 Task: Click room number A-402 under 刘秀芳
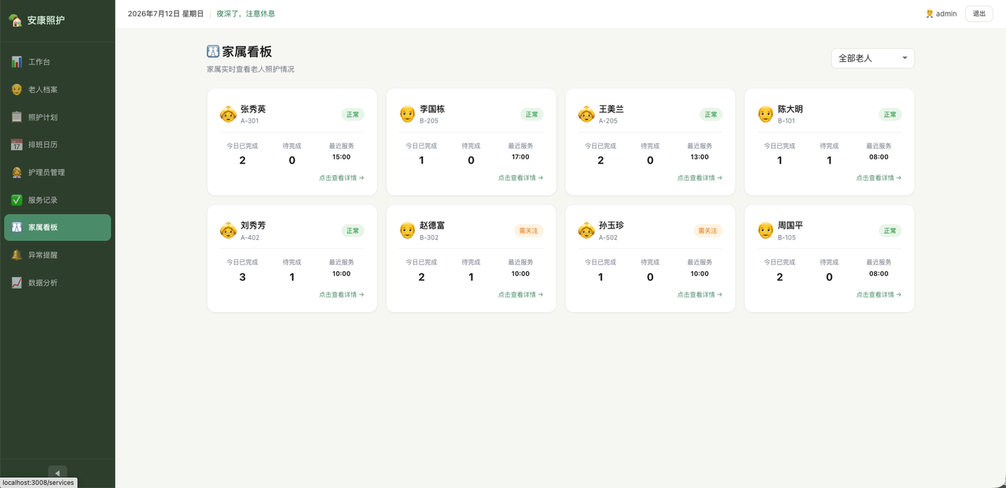click(x=250, y=237)
